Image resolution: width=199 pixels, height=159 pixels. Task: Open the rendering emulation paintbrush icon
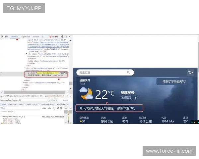coord(58,108)
